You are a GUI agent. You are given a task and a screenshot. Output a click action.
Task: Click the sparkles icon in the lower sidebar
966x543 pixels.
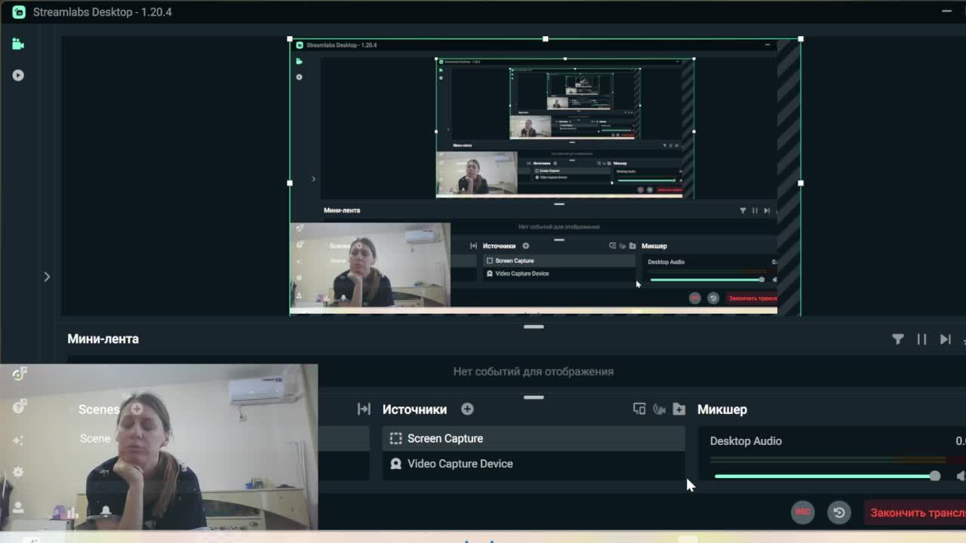[18, 440]
